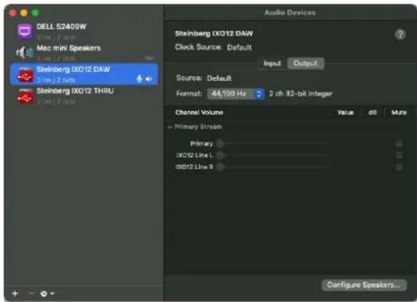
Task: Click the Primary volume slider
Action: (273, 144)
